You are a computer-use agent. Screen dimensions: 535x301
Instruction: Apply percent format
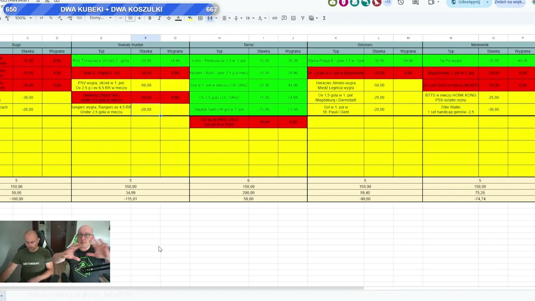pyautogui.click(x=51, y=18)
